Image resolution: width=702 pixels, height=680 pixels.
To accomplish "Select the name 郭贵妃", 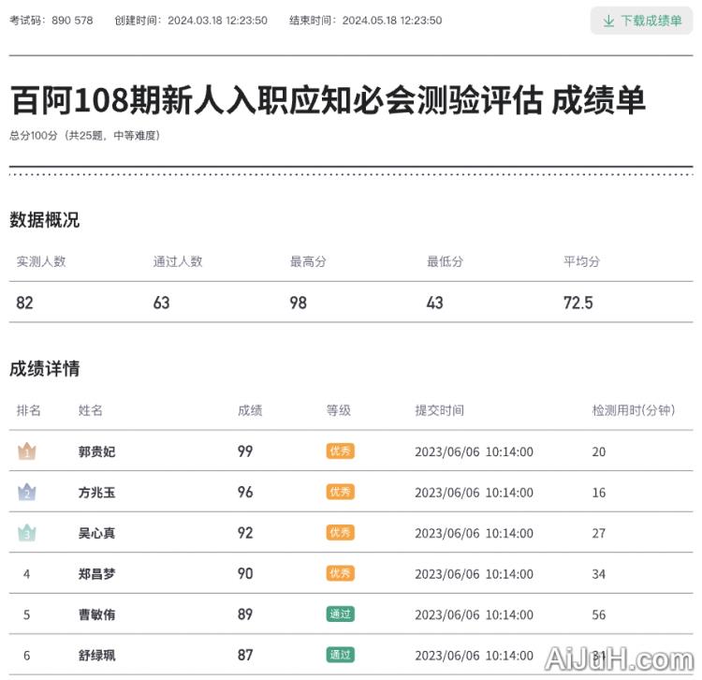I will click(97, 451).
